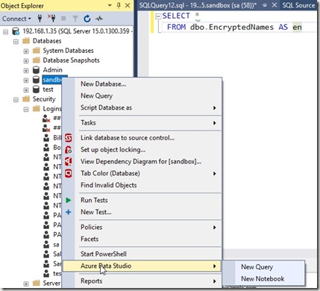
Task: Expand the Server folder at the bottom
Action: pyautogui.click(x=26, y=284)
